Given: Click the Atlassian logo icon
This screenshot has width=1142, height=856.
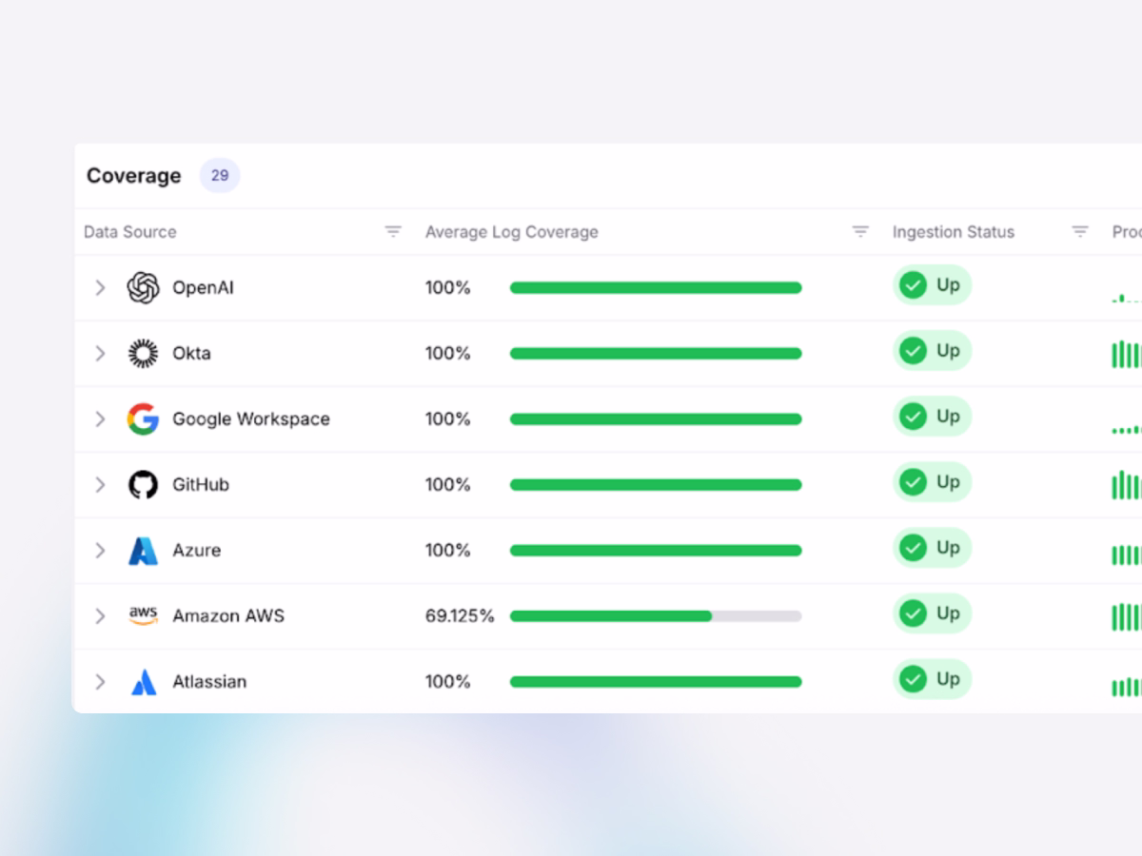Looking at the screenshot, I should click(143, 681).
